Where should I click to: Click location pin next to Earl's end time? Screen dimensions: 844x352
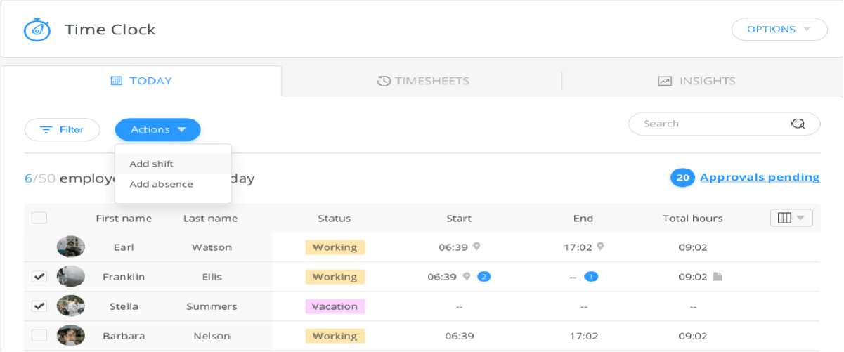point(600,247)
